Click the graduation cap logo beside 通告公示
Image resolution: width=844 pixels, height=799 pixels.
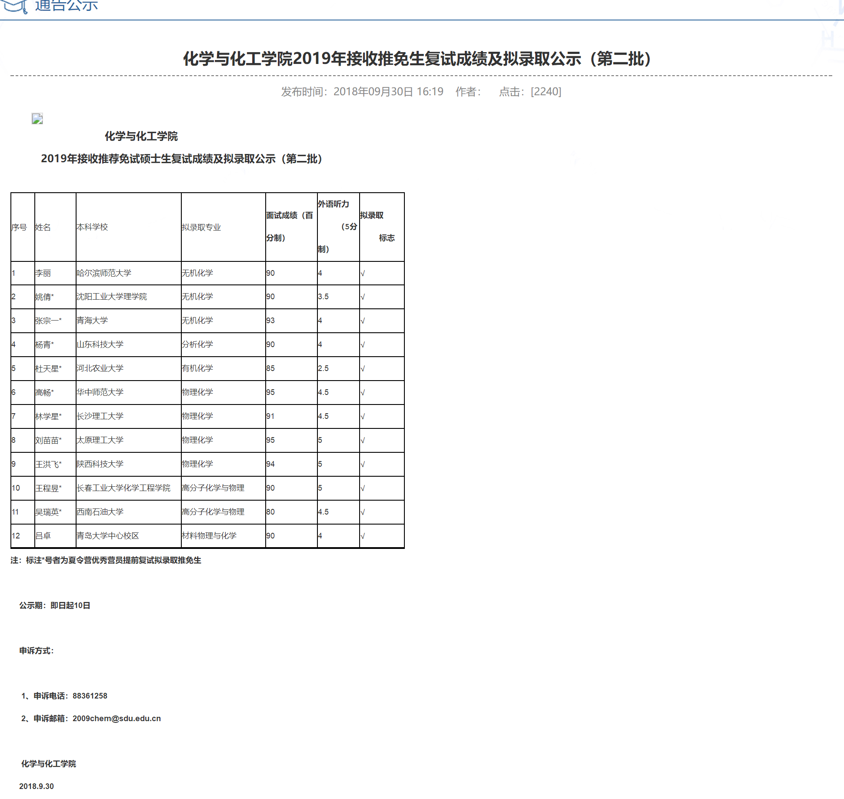[x=14, y=7]
